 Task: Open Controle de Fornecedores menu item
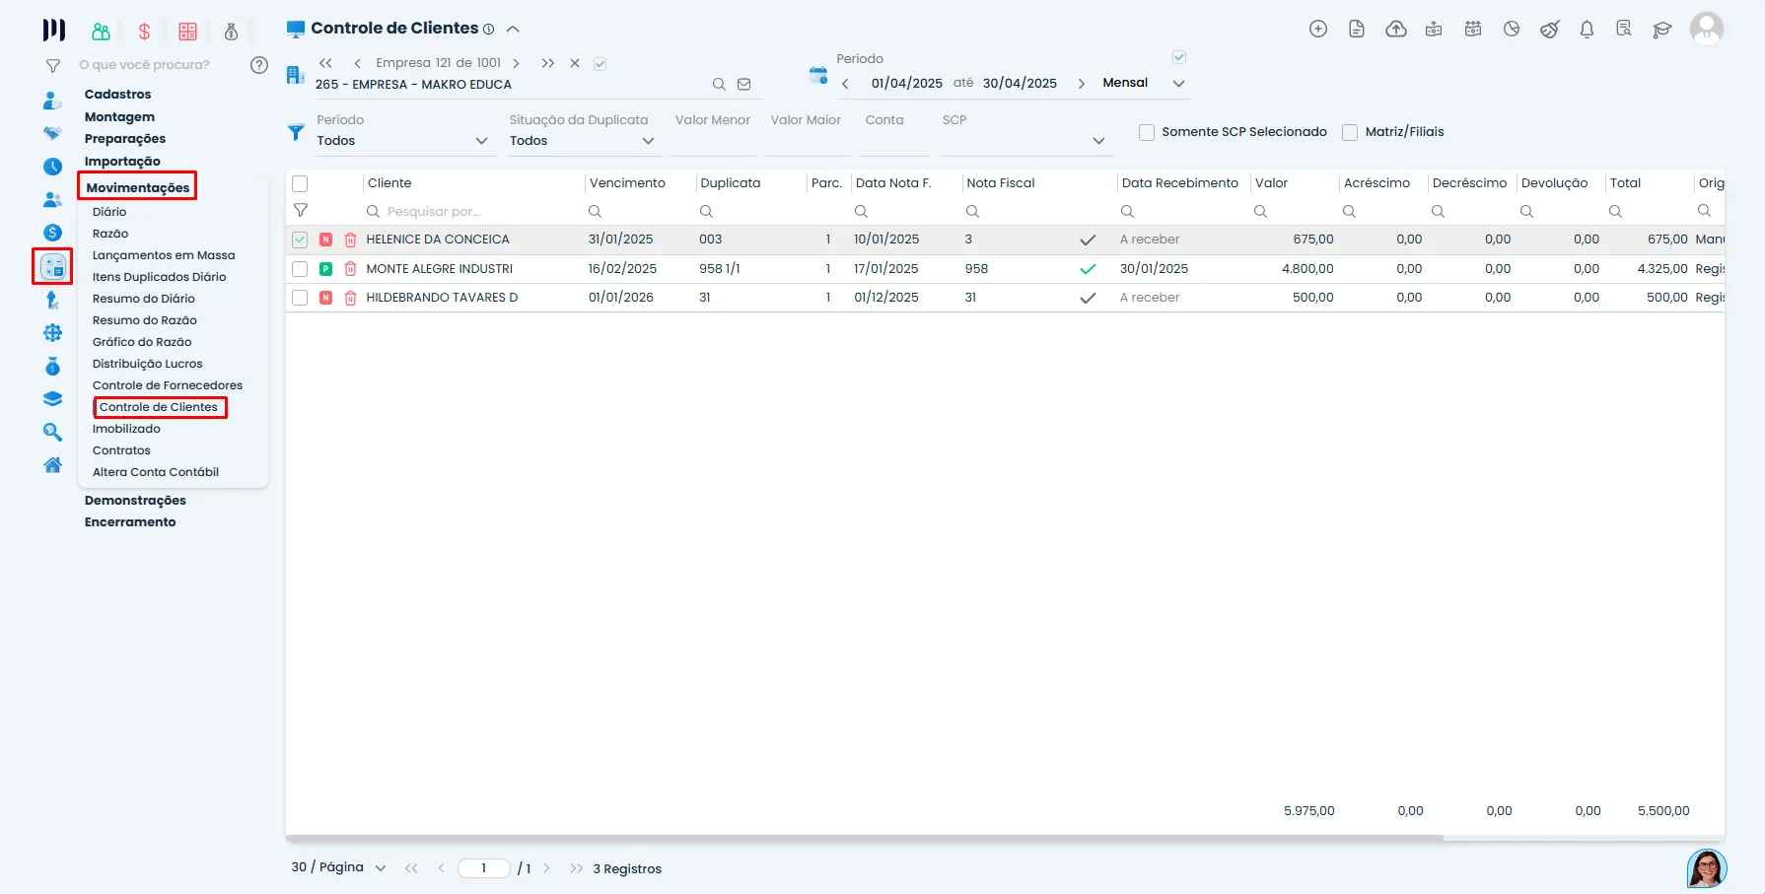168,385
